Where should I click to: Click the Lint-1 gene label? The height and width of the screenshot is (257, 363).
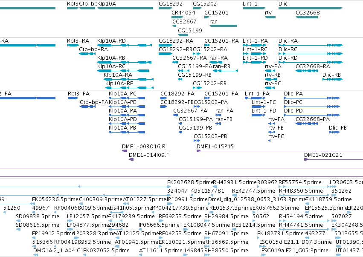250,4
